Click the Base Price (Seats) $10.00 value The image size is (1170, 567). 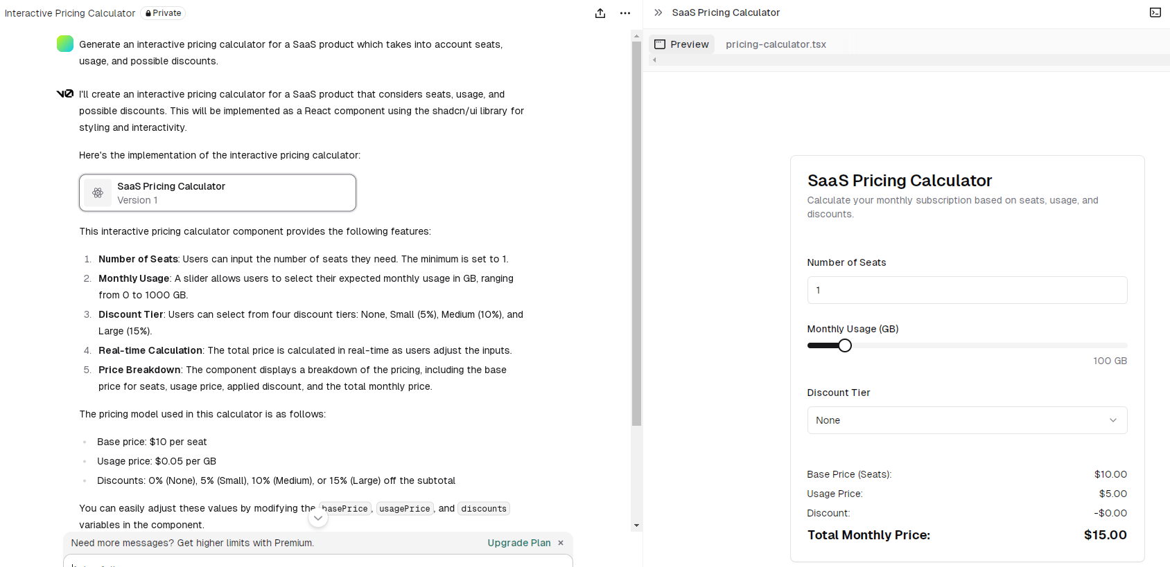coord(1110,474)
